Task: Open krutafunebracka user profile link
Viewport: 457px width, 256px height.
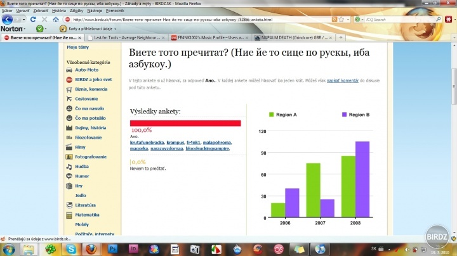Action: [147, 143]
